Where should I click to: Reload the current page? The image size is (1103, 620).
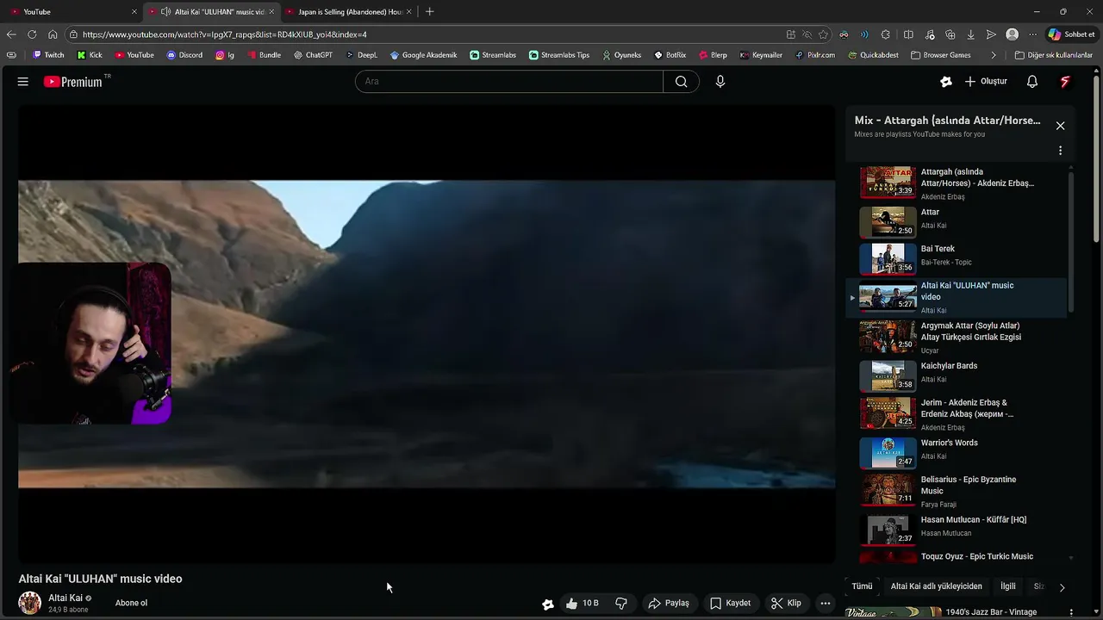(x=32, y=34)
